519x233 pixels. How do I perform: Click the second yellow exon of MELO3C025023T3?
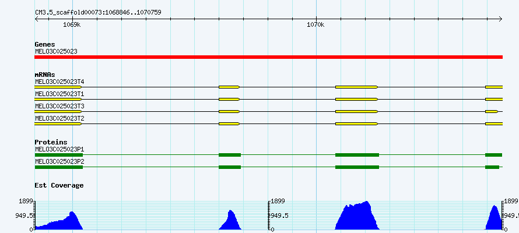[x=229, y=112]
